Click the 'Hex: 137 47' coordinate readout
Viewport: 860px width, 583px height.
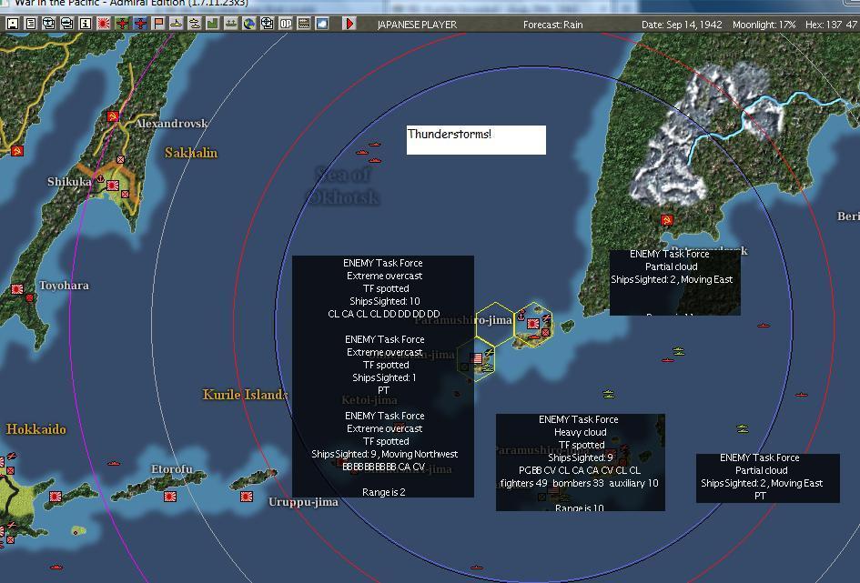point(831,25)
